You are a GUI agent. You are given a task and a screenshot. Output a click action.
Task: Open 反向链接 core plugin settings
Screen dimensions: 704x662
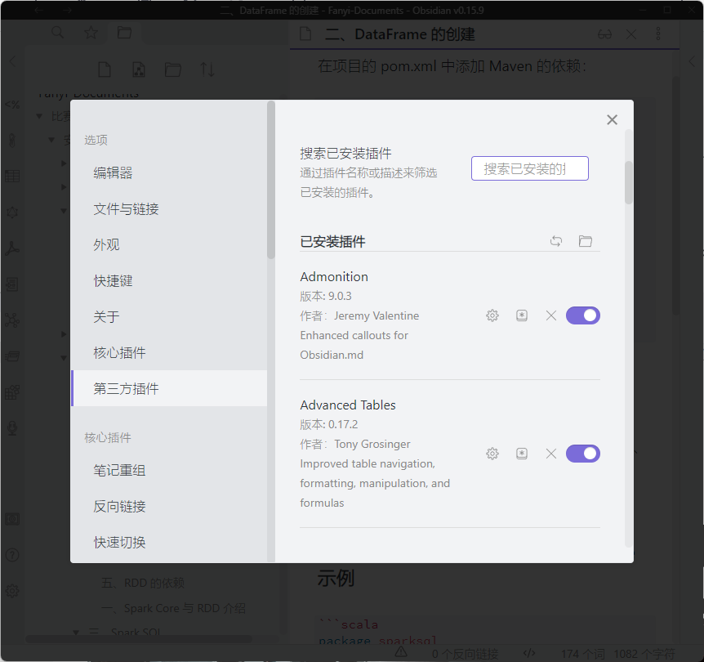[169, 507]
